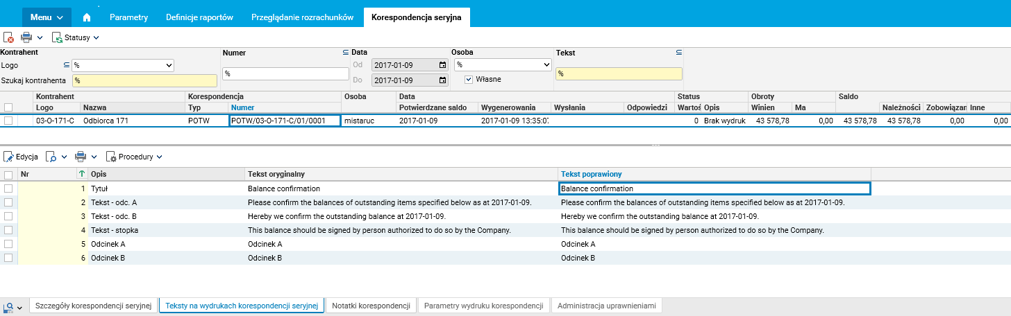Open the Teksty na wydrukach korespondencji seryjnej tab

(242, 306)
